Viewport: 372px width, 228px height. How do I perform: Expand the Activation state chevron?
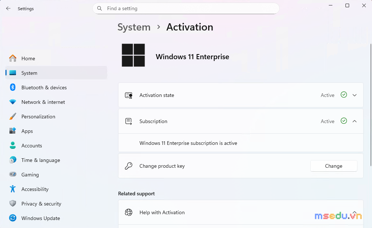355,95
